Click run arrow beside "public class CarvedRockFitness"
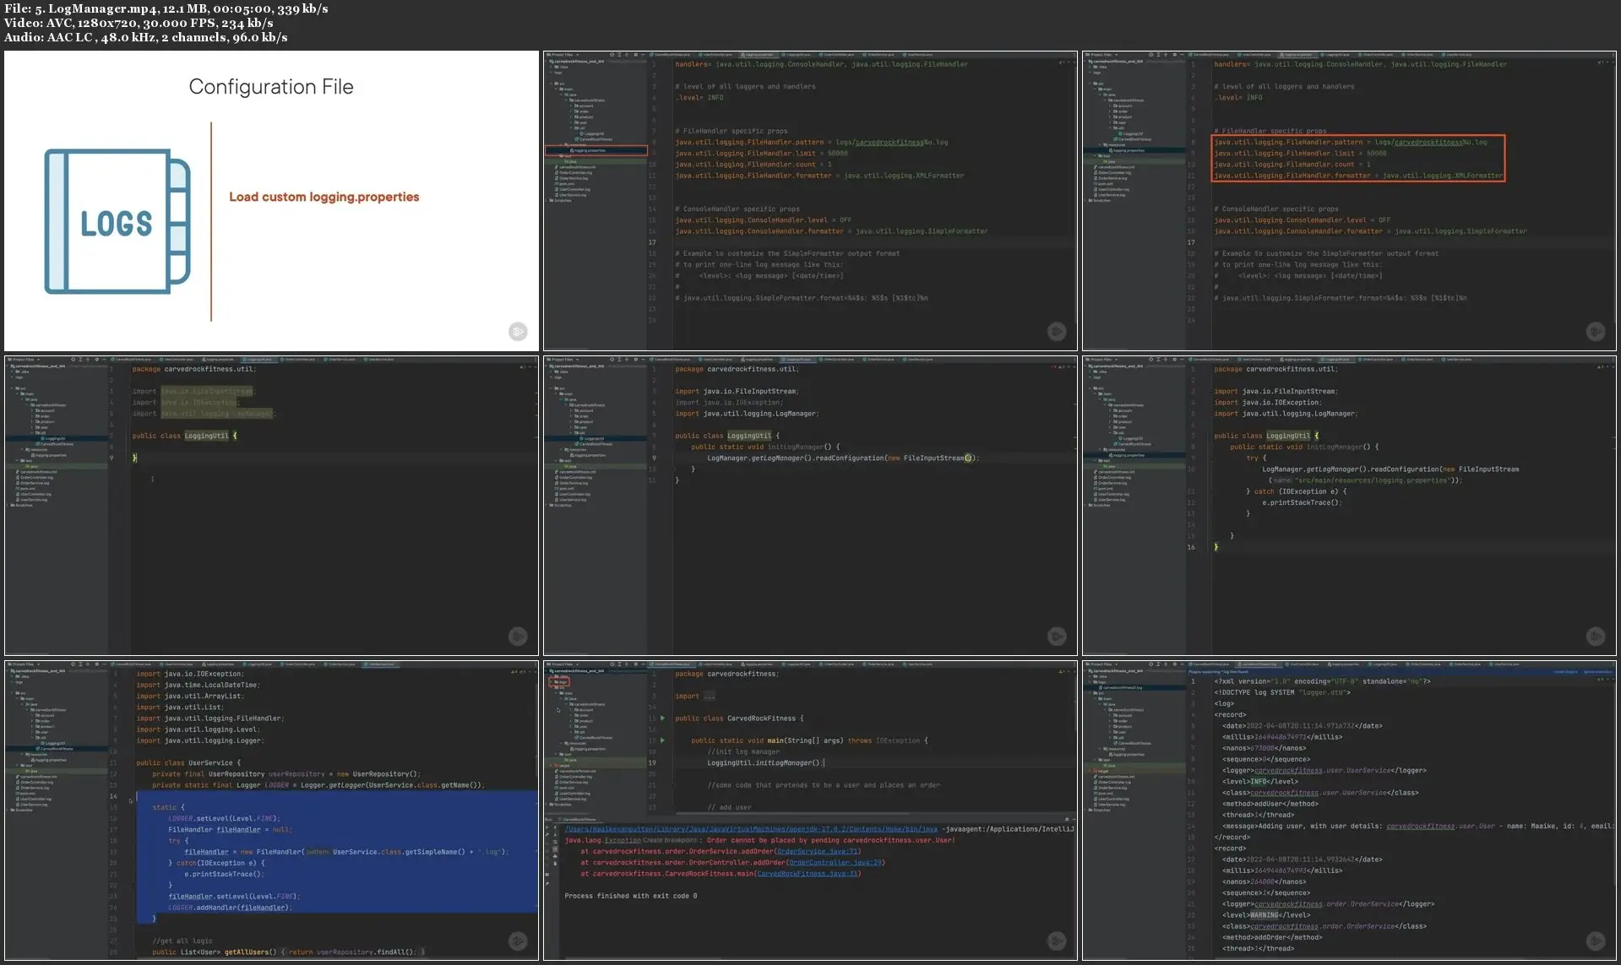Image resolution: width=1621 pixels, height=965 pixels. coord(662,718)
